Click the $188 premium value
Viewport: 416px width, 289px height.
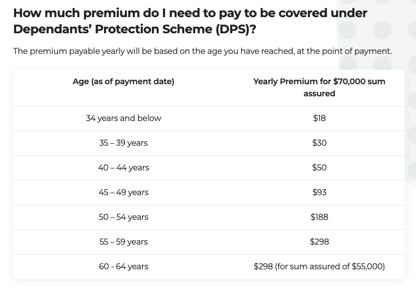click(319, 217)
